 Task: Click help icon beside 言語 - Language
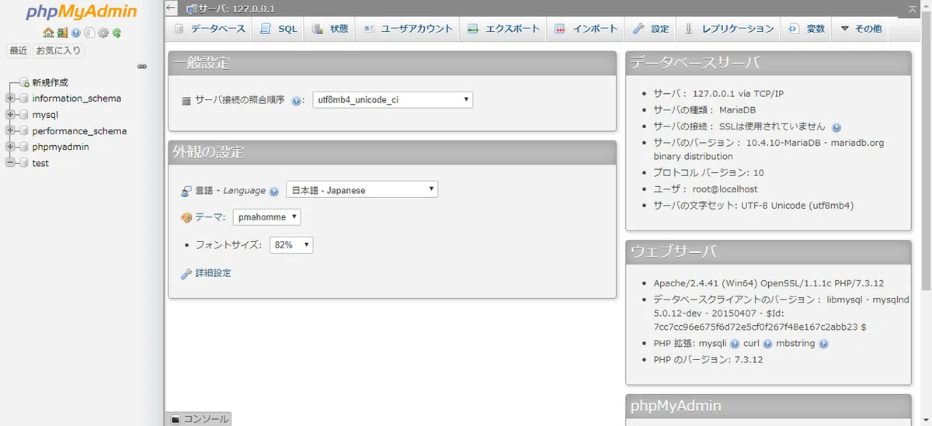[x=274, y=191]
